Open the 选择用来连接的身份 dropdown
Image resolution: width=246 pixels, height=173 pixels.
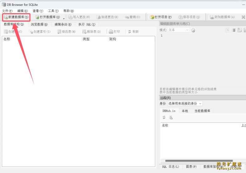pos(185,103)
